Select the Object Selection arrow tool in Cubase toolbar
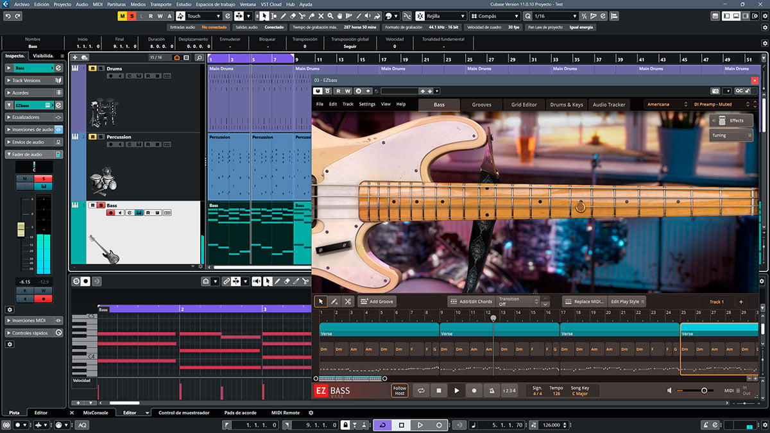Screen dimensions: 770x433 pos(264,16)
